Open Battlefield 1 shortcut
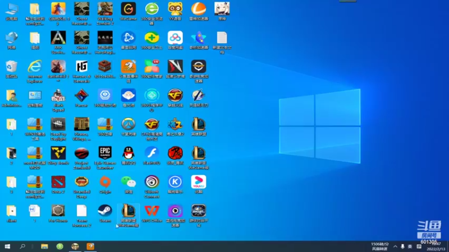This screenshot has height=252, width=449. coord(58,72)
